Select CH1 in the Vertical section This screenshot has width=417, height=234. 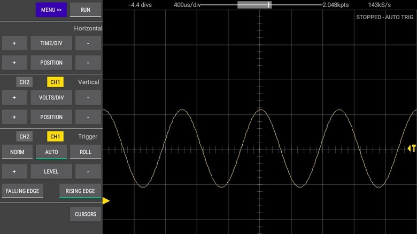pyautogui.click(x=55, y=82)
